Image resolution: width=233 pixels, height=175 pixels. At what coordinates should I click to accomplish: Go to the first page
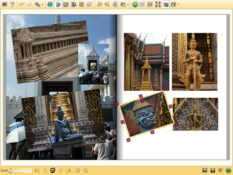(37, 170)
